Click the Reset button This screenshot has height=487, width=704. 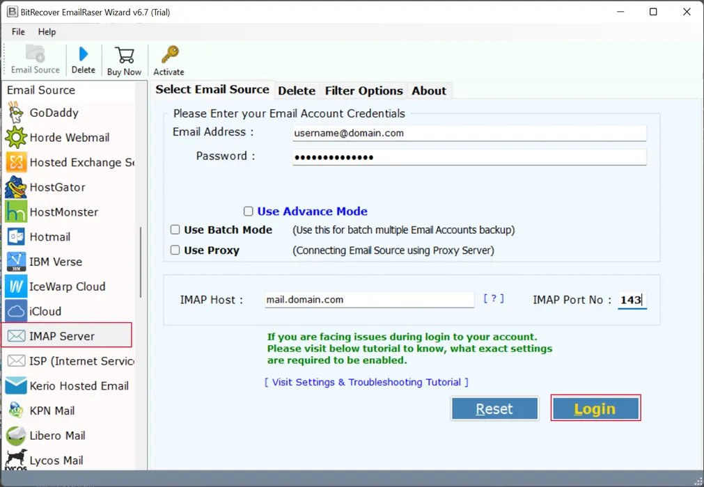(494, 408)
